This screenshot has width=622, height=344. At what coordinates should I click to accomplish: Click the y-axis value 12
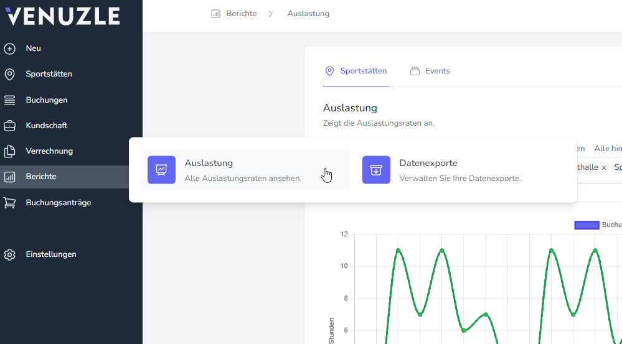click(344, 235)
